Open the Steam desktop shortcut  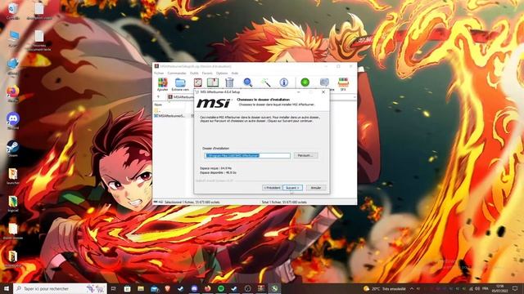tap(13, 149)
